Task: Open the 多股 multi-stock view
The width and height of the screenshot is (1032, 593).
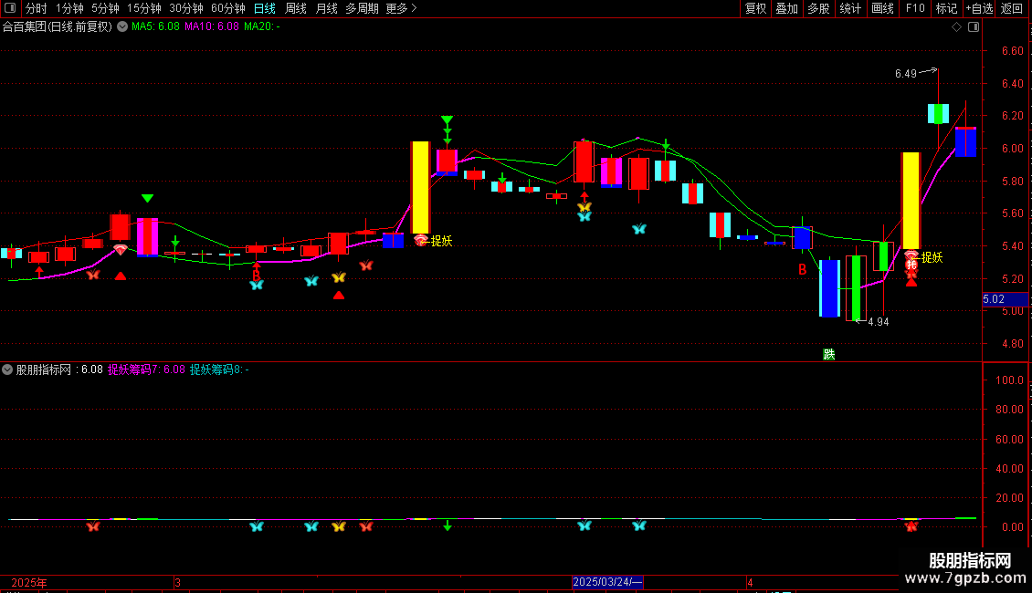Action: click(819, 8)
